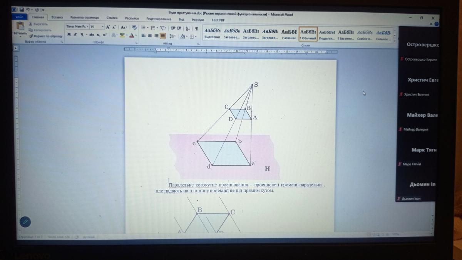Toggle italic (К) formatting
The image size is (462, 260).
tap(75, 35)
